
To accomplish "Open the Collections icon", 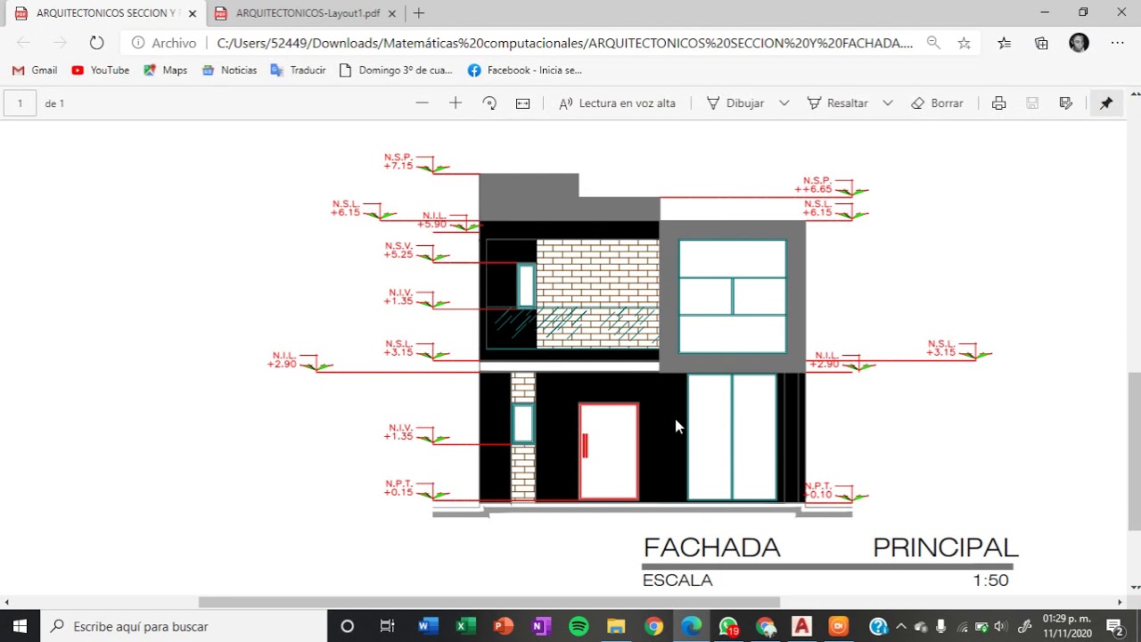I will [1041, 43].
